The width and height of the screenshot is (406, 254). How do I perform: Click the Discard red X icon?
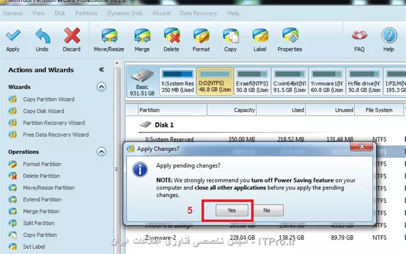click(x=72, y=35)
